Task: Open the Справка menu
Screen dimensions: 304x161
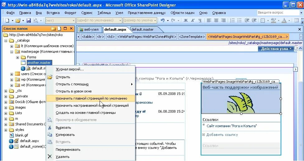Action: pos(219,13)
